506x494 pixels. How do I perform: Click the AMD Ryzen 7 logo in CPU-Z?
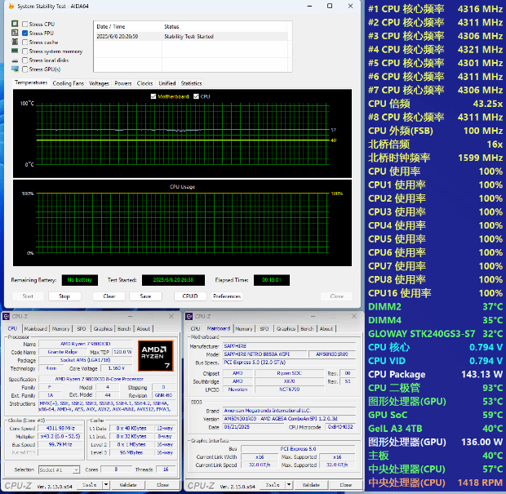coord(156,356)
